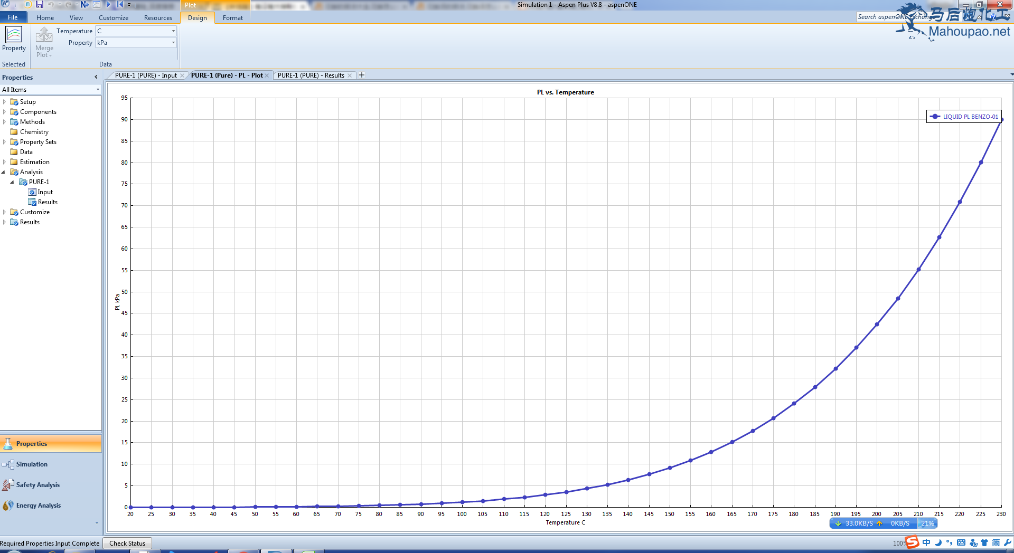The width and height of the screenshot is (1014, 553).
Task: Expand the Methods tree node arrow
Action: point(5,122)
